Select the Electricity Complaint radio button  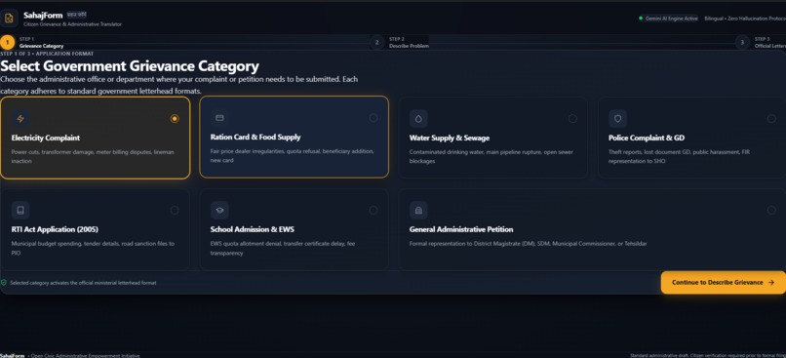click(175, 119)
